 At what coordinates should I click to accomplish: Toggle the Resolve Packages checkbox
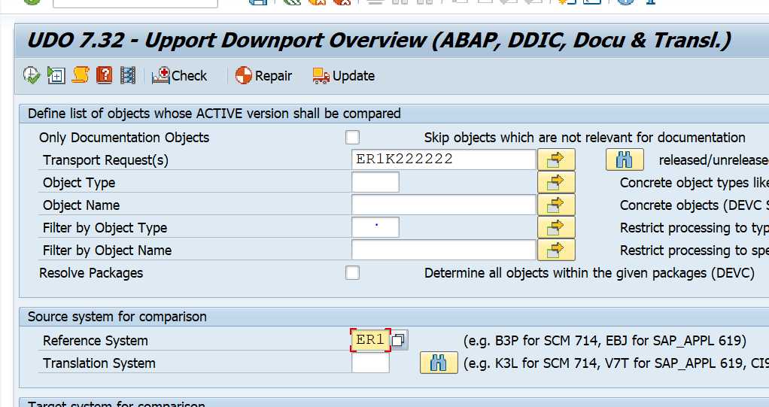tap(352, 273)
